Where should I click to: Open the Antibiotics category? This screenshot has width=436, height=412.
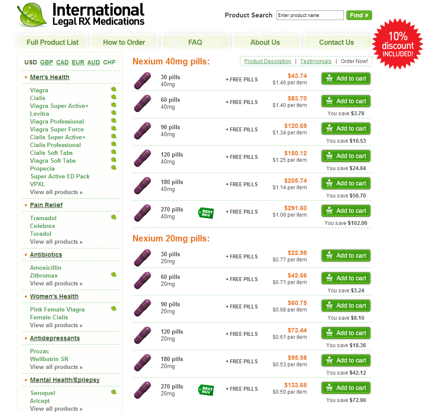coord(46,255)
